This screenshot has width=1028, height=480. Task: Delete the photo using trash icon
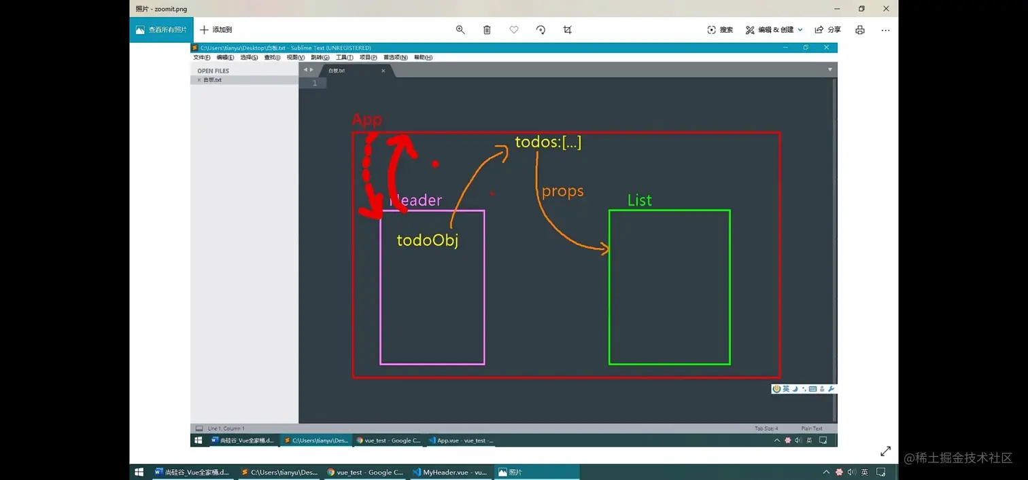point(487,30)
